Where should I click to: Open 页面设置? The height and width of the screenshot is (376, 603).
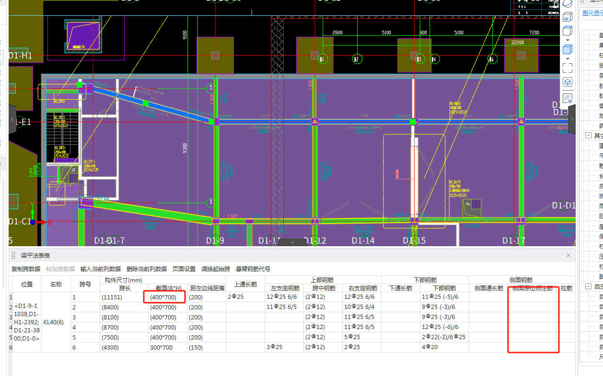(x=184, y=269)
